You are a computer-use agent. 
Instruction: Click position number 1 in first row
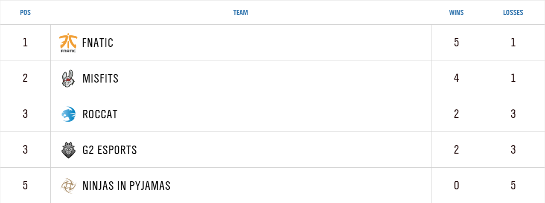click(25, 43)
